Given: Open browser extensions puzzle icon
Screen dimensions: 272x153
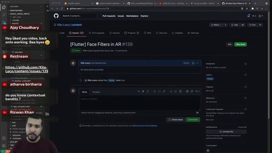Looking at the screenshot, I should point(252,8).
